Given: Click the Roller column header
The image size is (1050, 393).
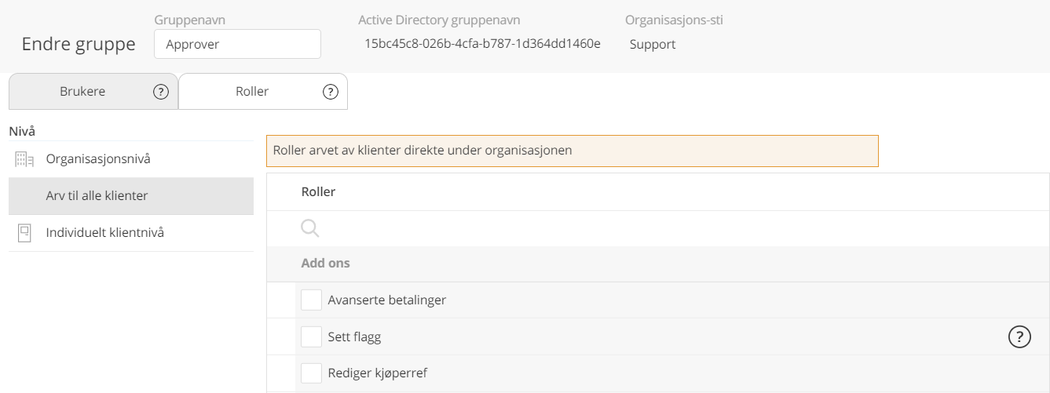Looking at the screenshot, I should point(318,192).
